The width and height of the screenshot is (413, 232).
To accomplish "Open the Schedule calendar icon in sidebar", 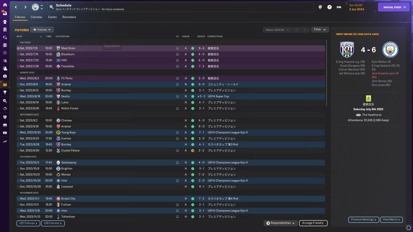I will (x=5, y=85).
